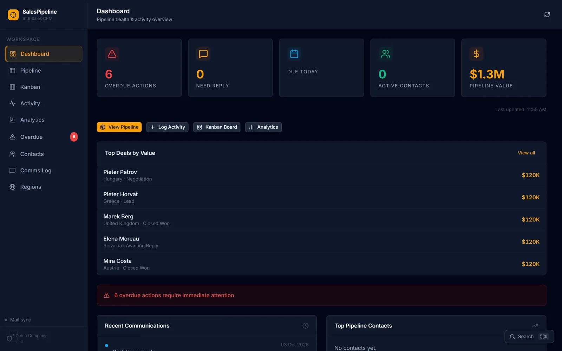Refresh the dashboard with the reload icon
The height and width of the screenshot is (351, 562).
(x=547, y=14)
